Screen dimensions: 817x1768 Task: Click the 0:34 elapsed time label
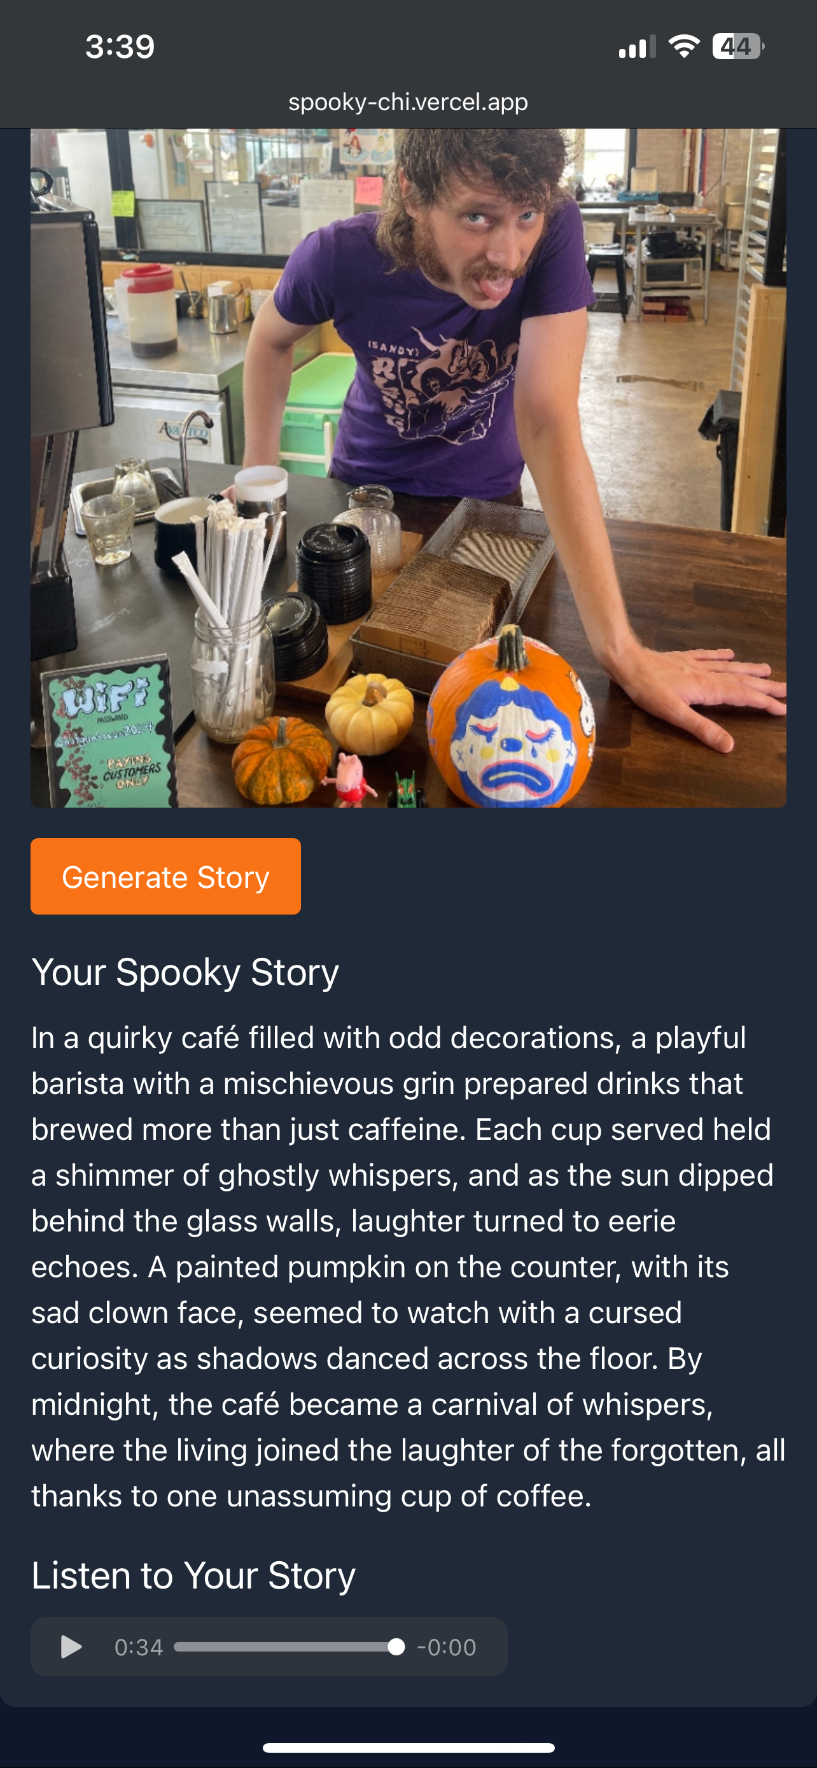(x=139, y=1647)
